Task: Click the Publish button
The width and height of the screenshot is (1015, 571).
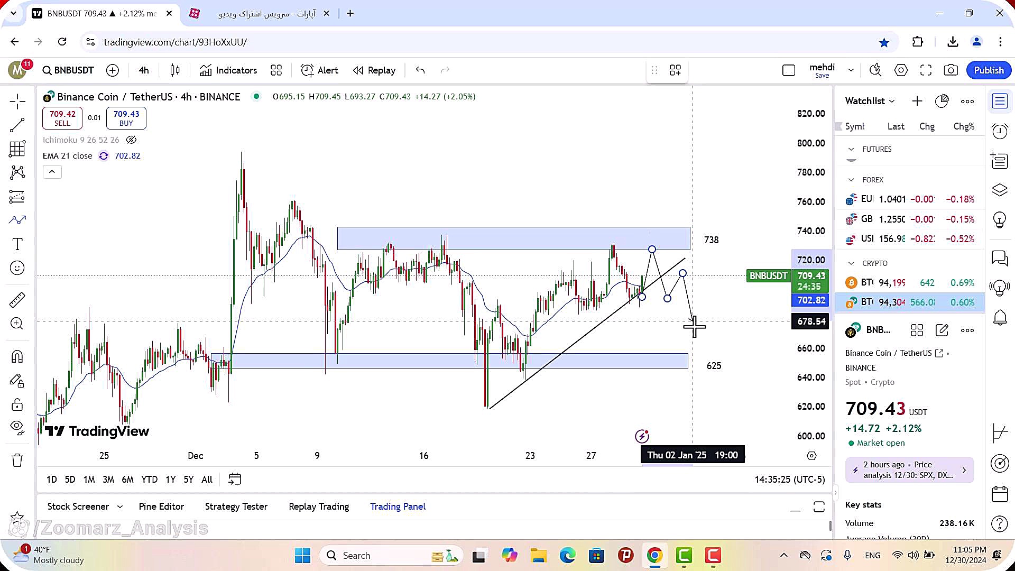Action: tap(989, 70)
